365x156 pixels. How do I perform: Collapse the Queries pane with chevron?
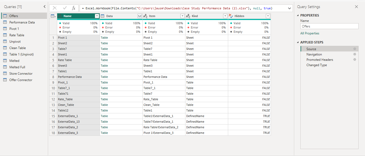tap(44, 7)
